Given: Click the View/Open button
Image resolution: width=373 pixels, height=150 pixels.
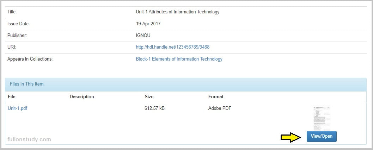Looking at the screenshot, I should (x=322, y=136).
